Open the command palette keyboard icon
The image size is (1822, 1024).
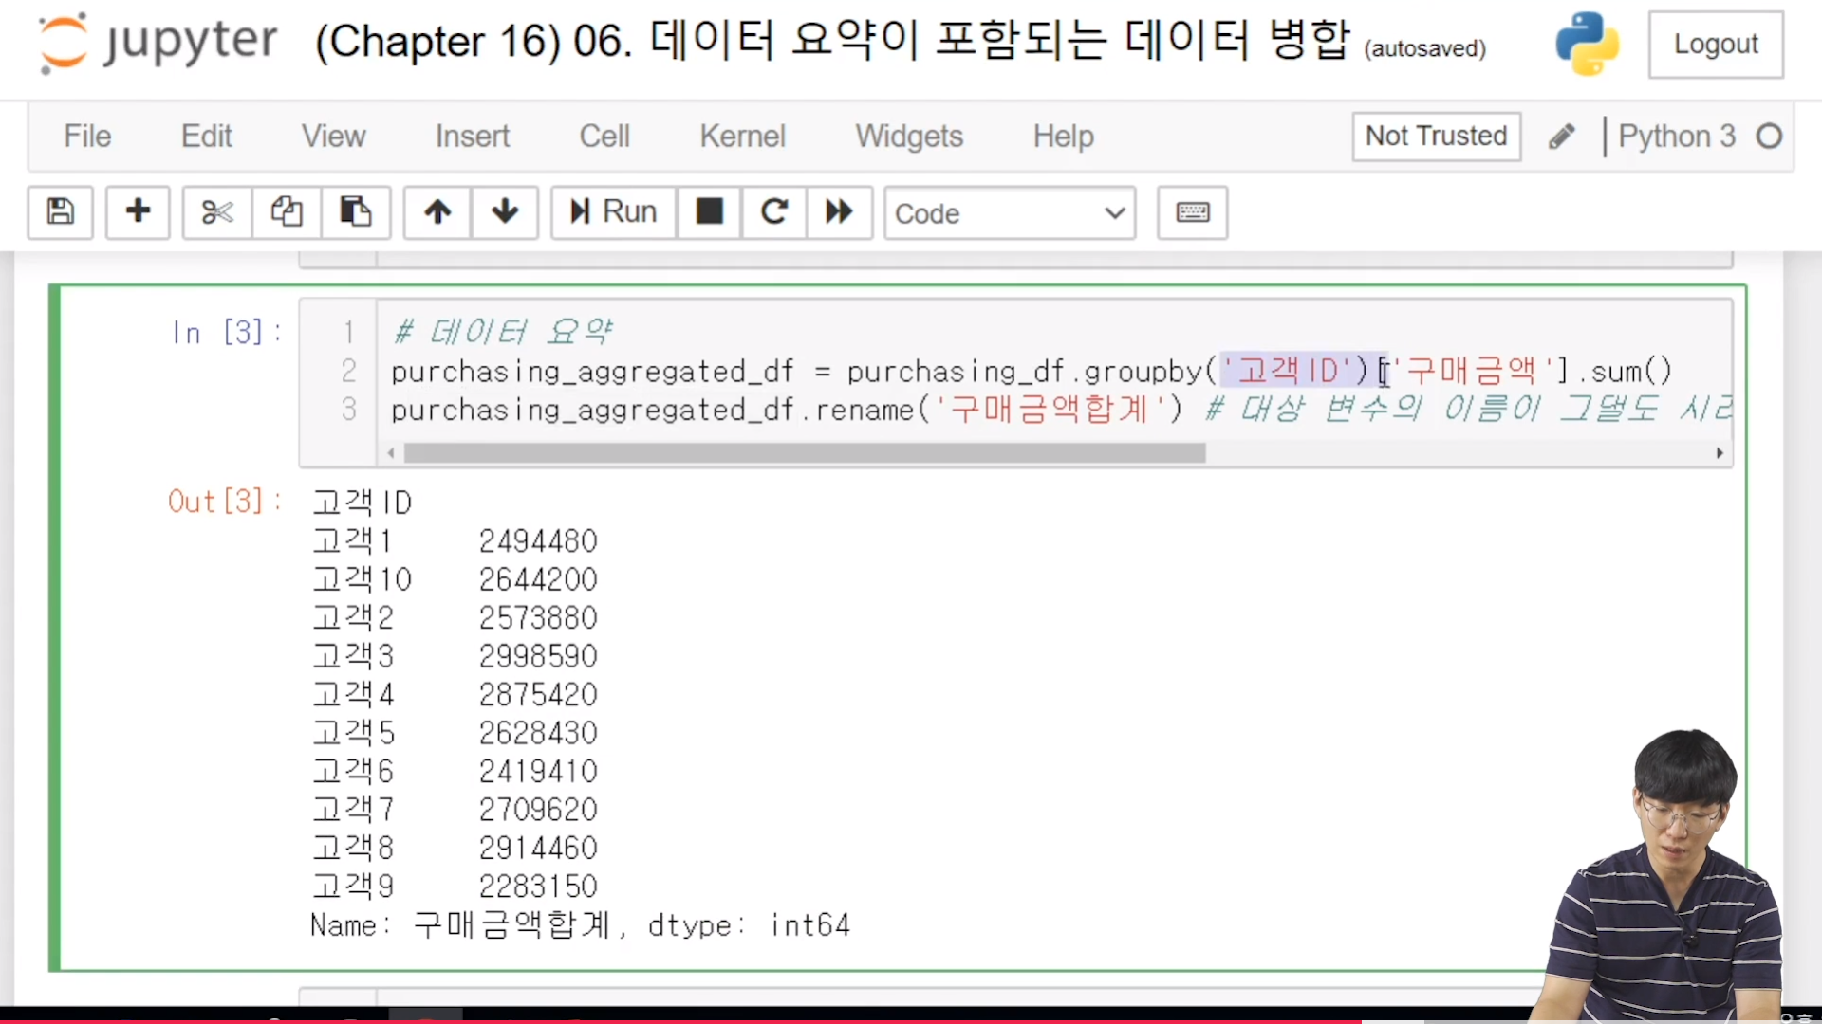[x=1192, y=211]
